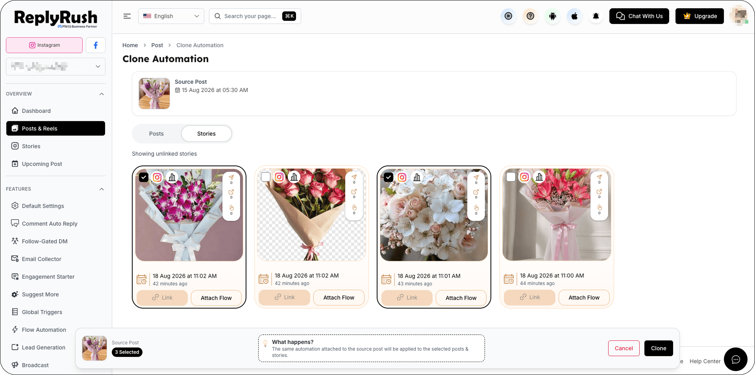The height and width of the screenshot is (375, 755).
Task: Click Instagram icon on first 11:02 AM story
Action: coord(157,177)
